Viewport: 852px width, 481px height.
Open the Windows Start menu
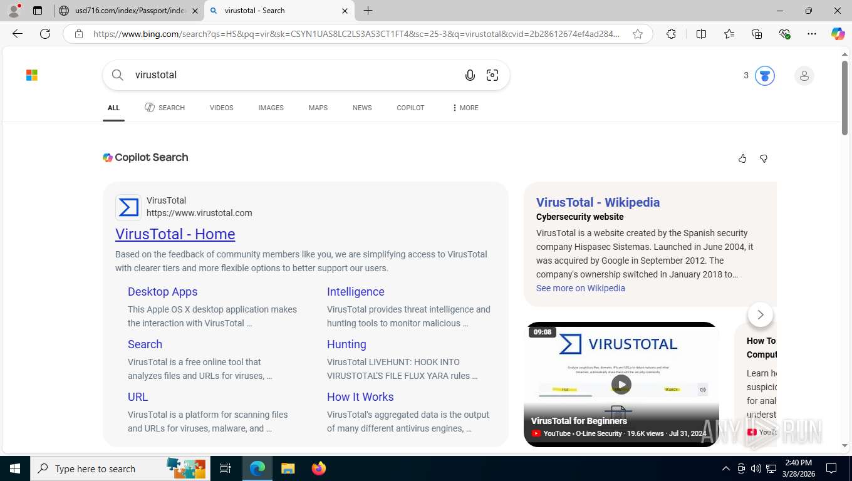(x=15, y=468)
